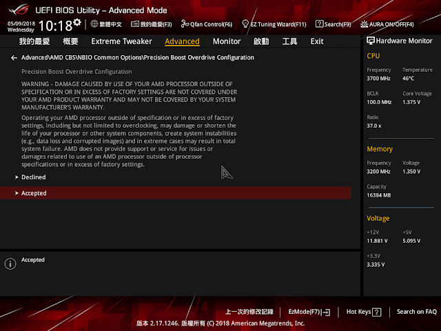Open 我的最愛(F3) shortcut

tap(156, 24)
